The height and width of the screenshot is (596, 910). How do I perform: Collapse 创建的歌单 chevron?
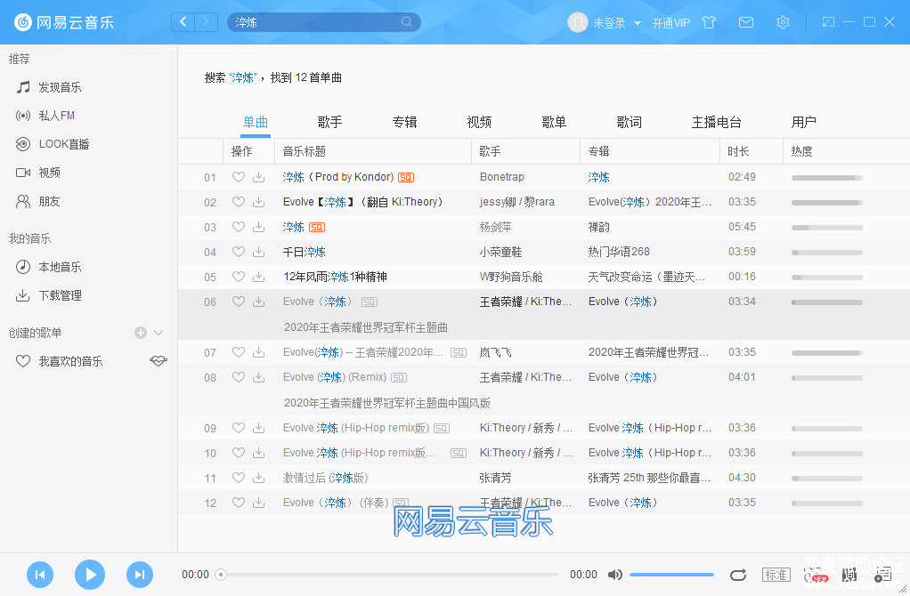(158, 333)
